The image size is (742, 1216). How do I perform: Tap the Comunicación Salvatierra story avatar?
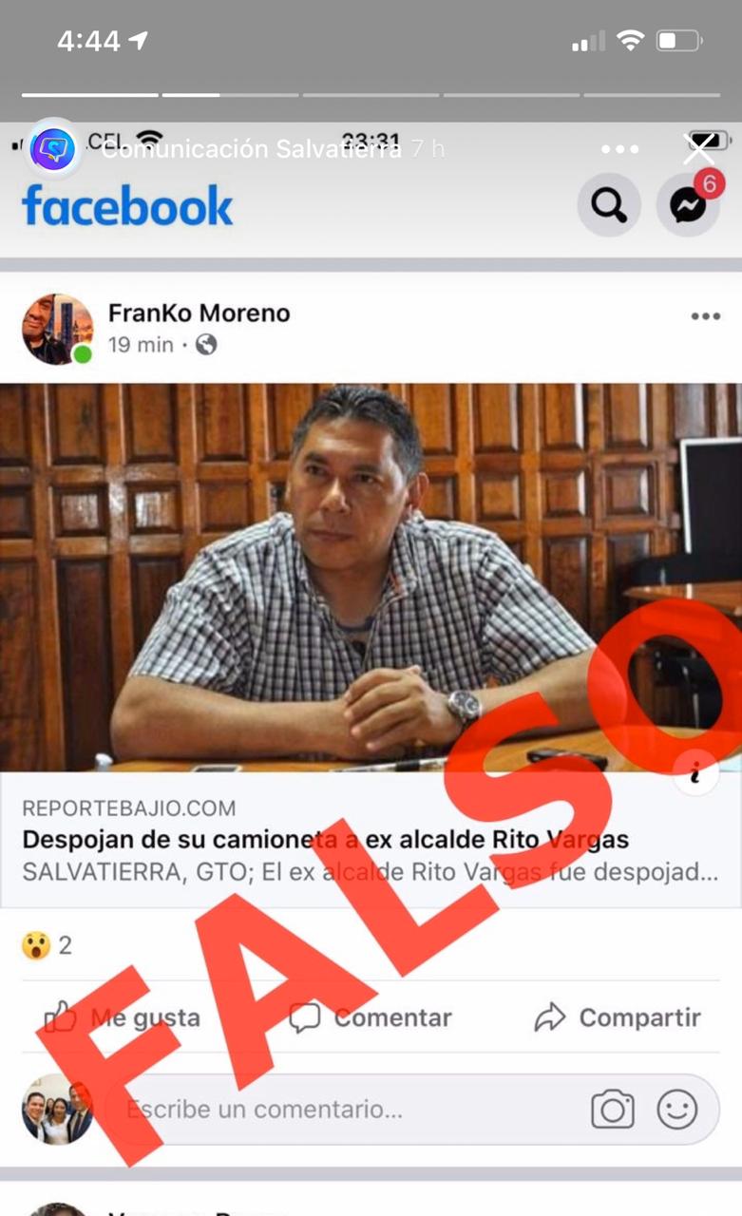click(53, 148)
